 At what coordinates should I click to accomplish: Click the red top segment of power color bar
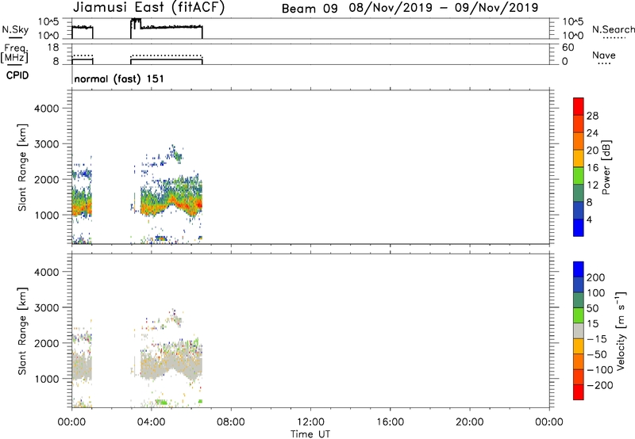coord(579,106)
